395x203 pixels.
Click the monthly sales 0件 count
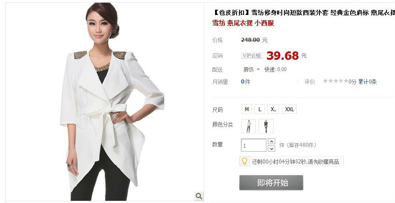coord(246,82)
